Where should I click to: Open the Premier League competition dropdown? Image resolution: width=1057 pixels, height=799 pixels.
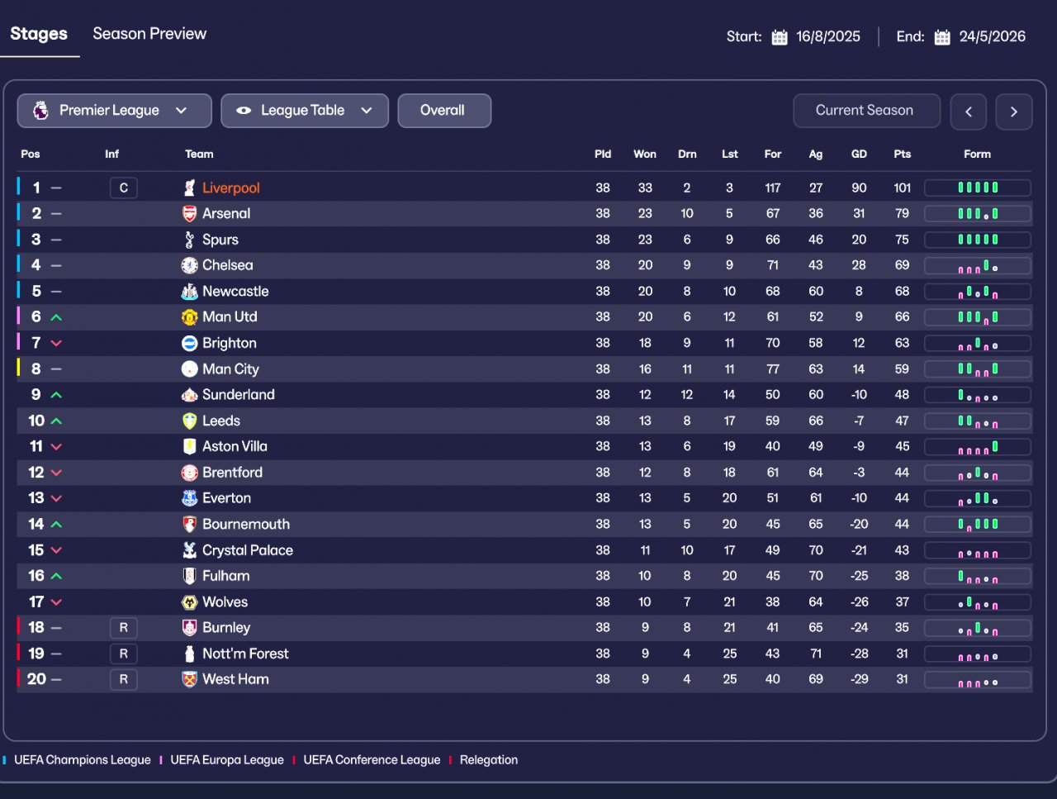pos(115,111)
